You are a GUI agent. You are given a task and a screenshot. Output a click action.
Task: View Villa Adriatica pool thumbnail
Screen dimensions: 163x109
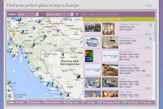[89, 56]
